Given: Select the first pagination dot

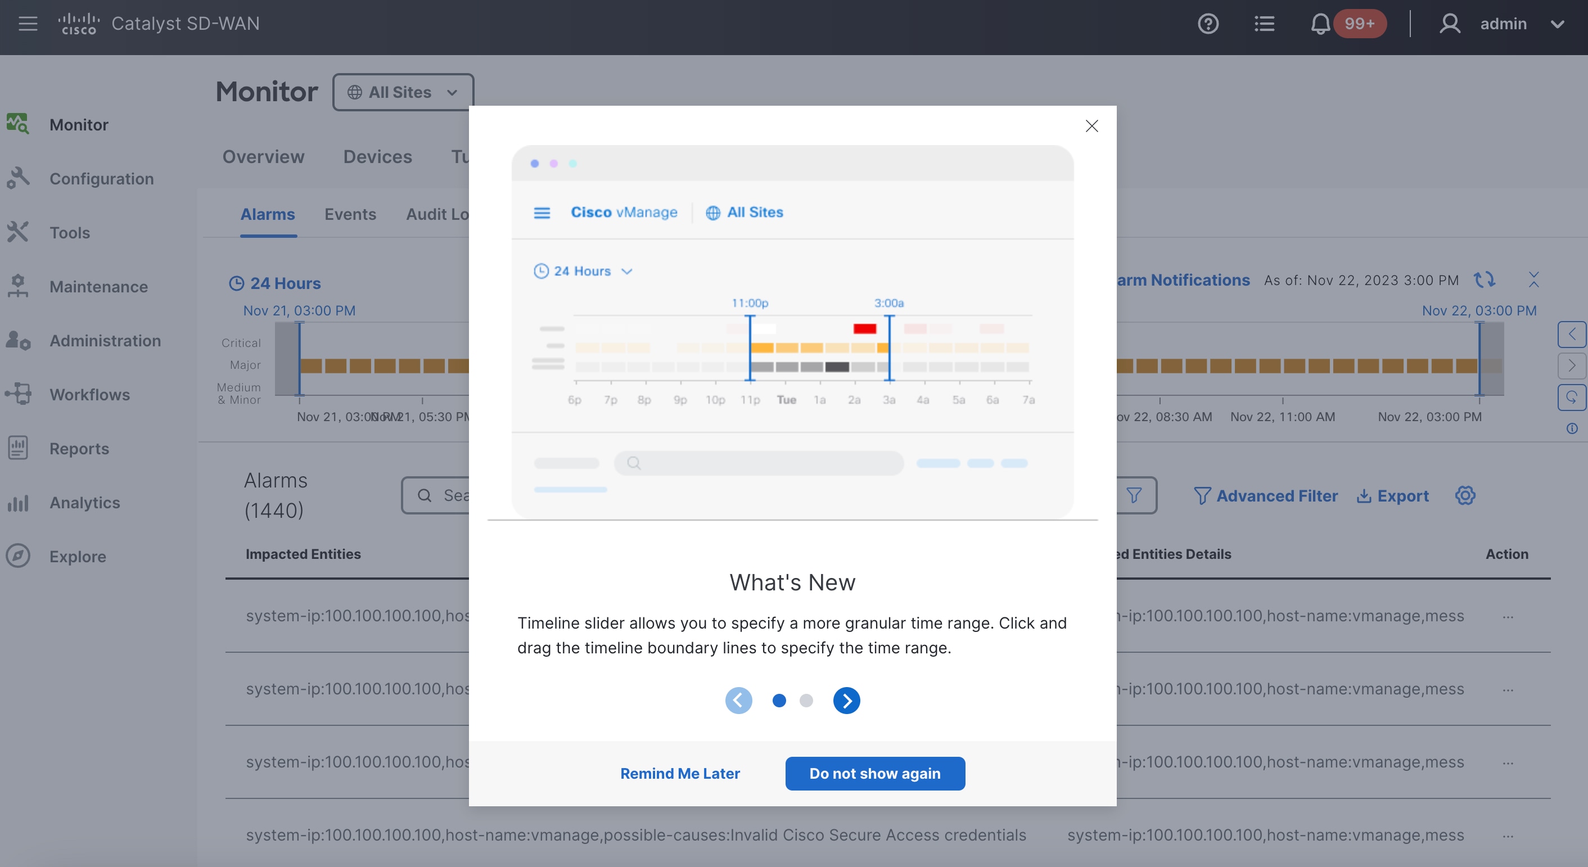Looking at the screenshot, I should coord(779,701).
